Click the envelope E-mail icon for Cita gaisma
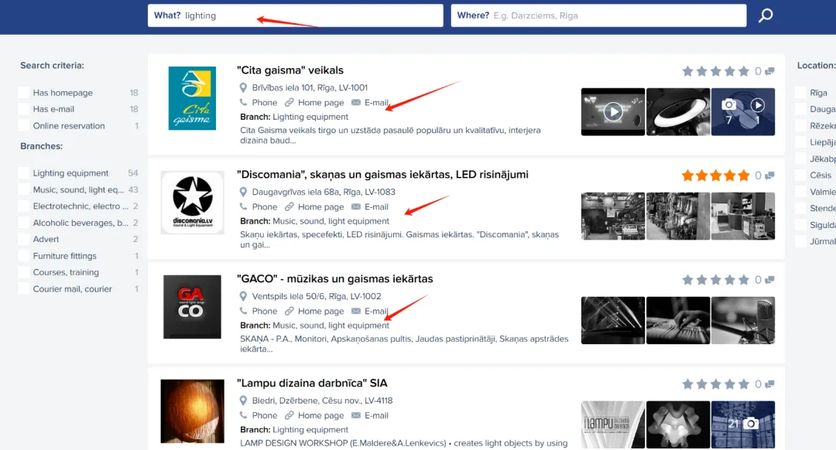Image resolution: width=836 pixels, height=450 pixels. point(356,102)
